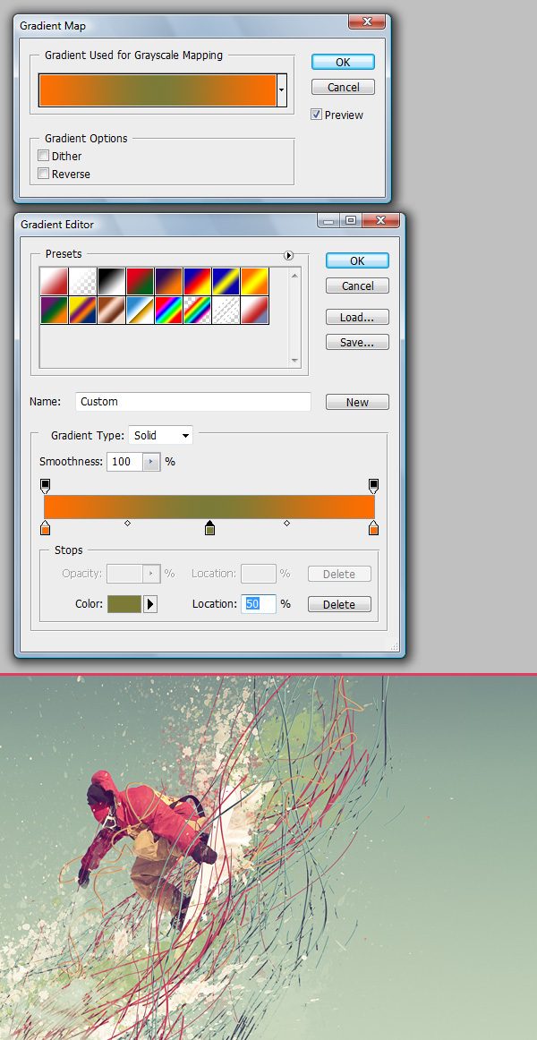
Task: Select the Blue, Yellow, Blue gradient preset
Action: pyautogui.click(x=226, y=281)
